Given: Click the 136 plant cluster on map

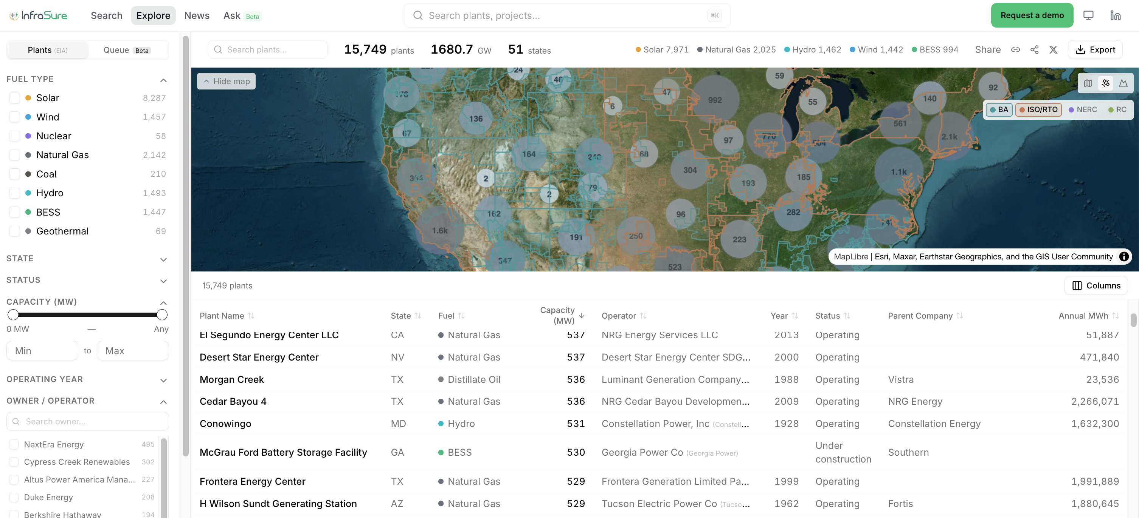Looking at the screenshot, I should coord(476,119).
